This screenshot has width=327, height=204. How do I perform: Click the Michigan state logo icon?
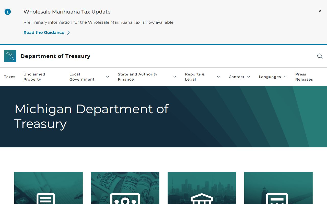click(x=10, y=56)
